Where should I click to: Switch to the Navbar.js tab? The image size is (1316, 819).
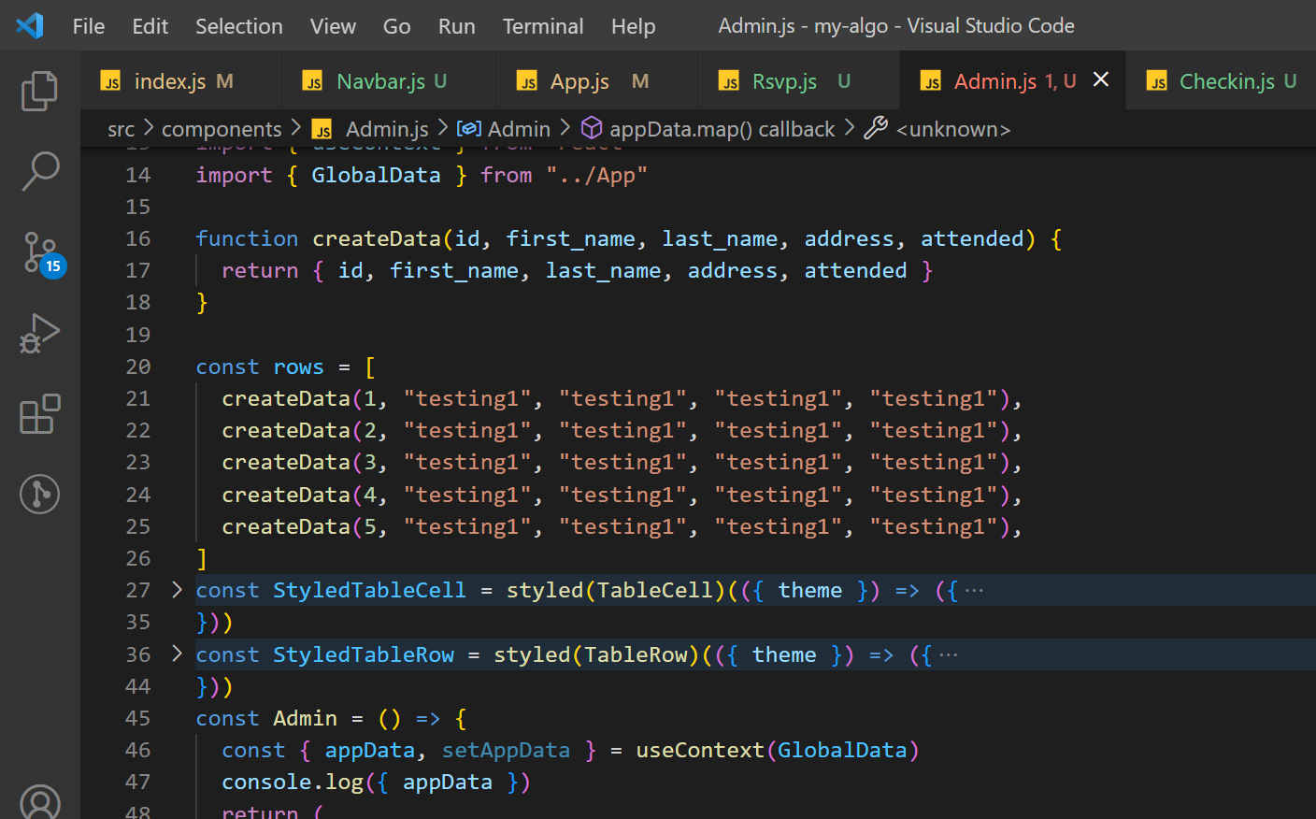(390, 81)
